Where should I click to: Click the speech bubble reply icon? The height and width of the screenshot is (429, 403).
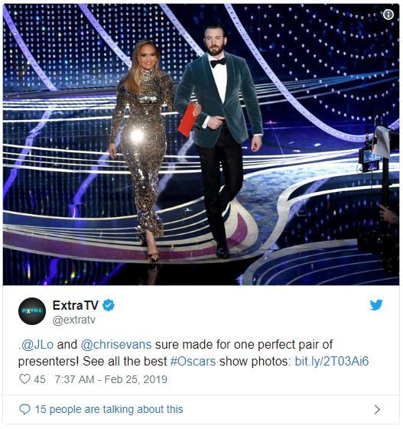point(24,409)
